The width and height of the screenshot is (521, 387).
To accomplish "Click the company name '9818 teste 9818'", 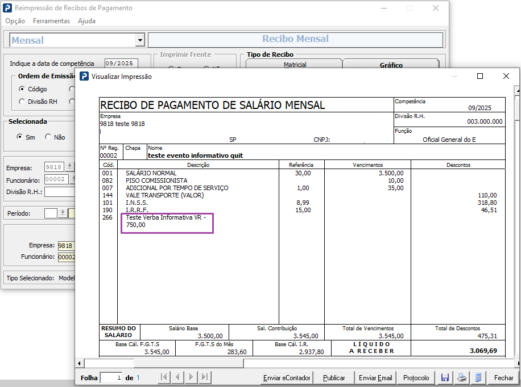I will pyautogui.click(x=122, y=124).
